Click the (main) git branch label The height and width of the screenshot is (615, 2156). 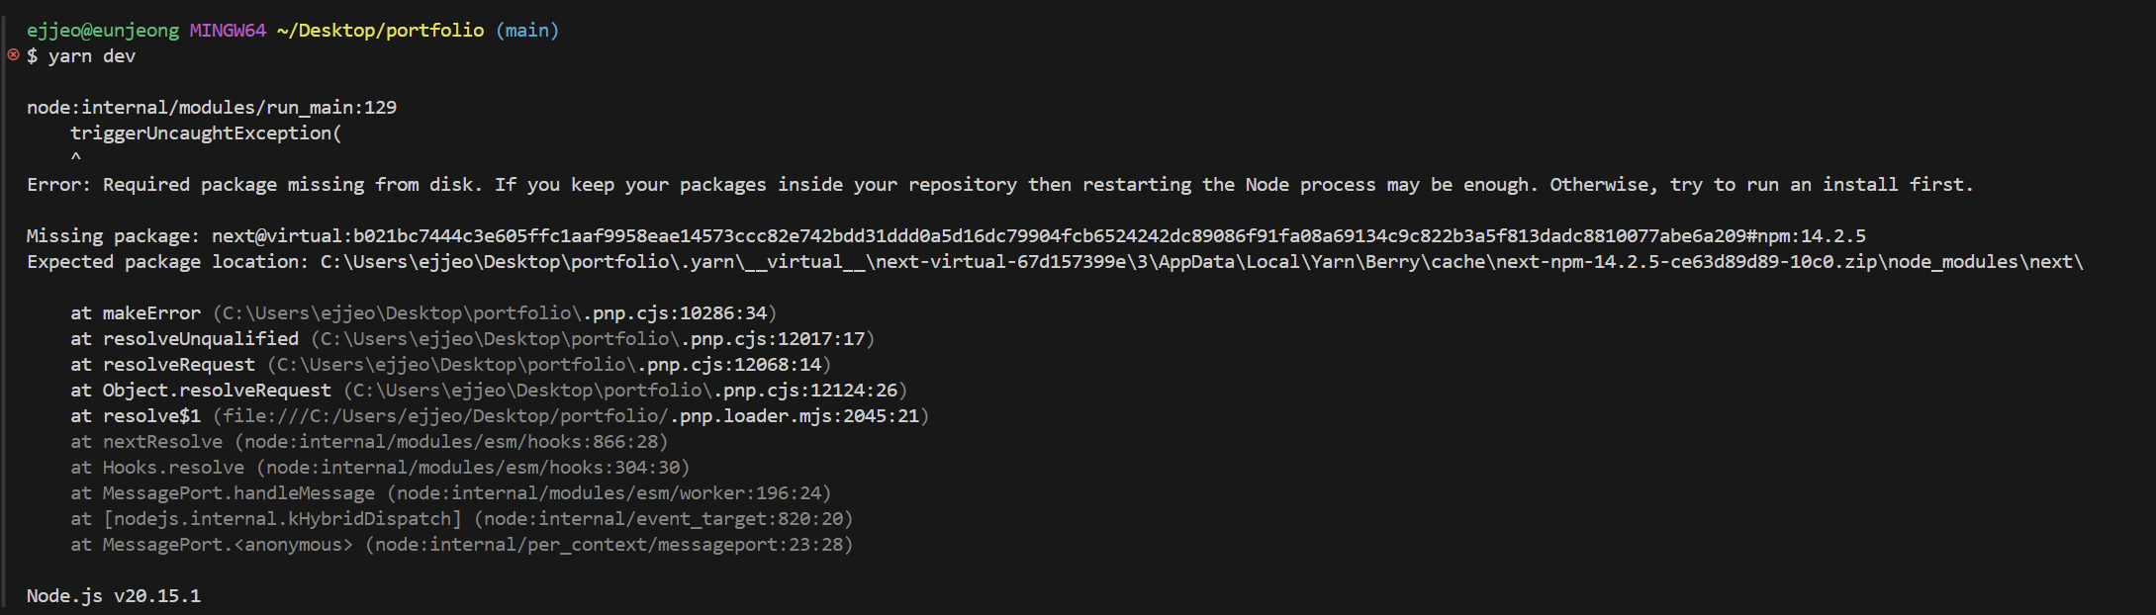pos(527,31)
